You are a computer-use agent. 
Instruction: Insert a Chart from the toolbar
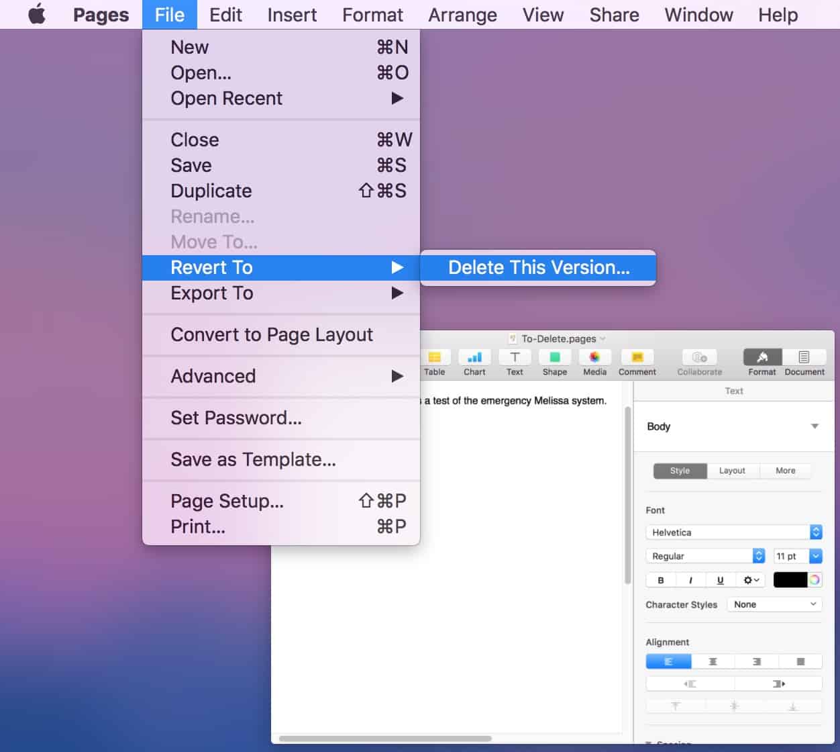474,363
